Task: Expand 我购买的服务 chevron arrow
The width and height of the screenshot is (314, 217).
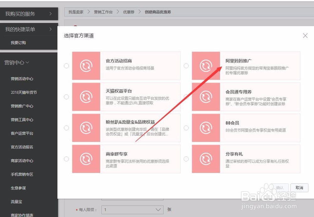Action: [x=51, y=14]
